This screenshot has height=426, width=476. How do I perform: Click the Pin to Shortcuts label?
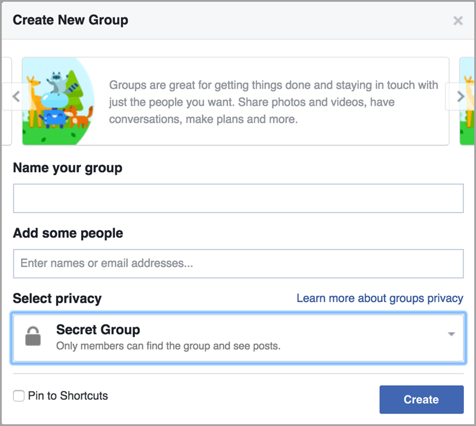68,396
